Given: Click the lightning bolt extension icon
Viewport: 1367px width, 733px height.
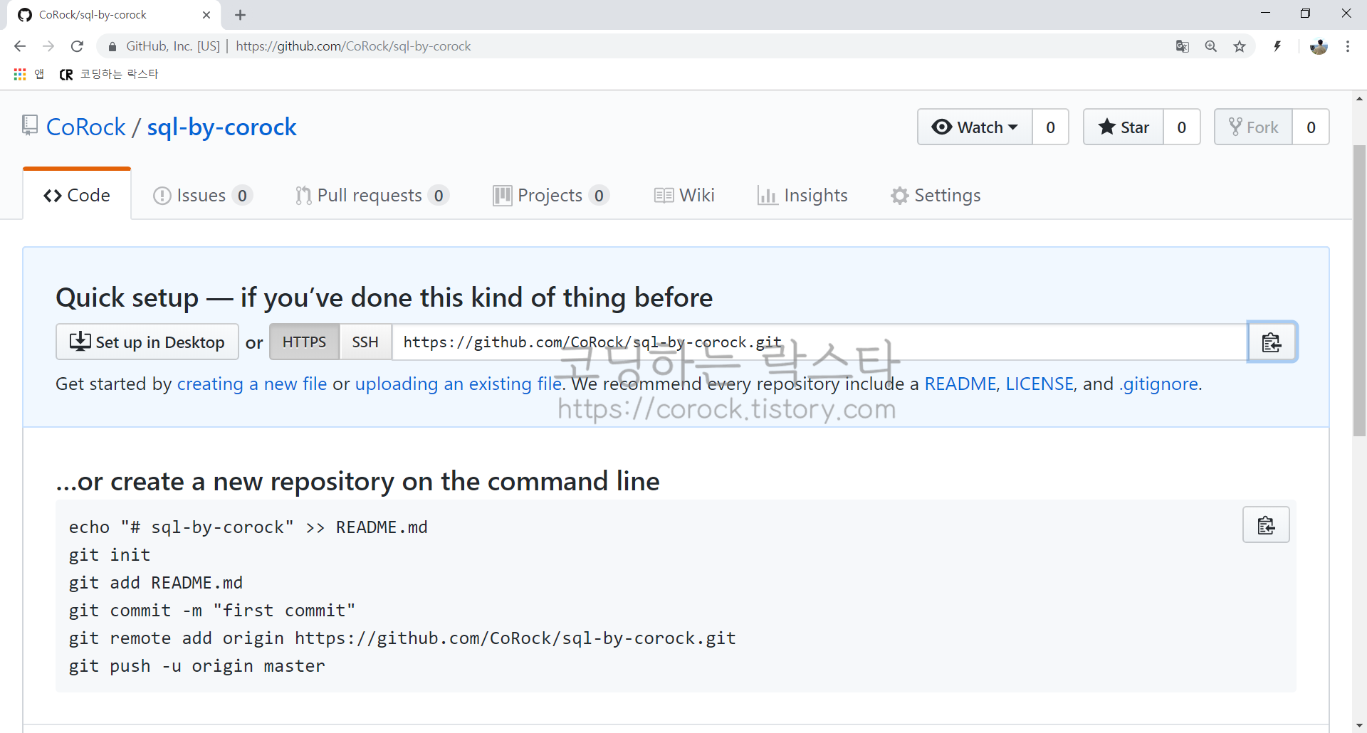Looking at the screenshot, I should [1278, 46].
